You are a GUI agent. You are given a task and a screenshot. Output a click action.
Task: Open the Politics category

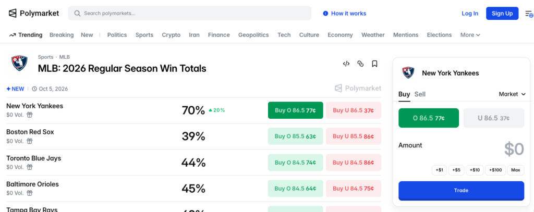coord(117,35)
